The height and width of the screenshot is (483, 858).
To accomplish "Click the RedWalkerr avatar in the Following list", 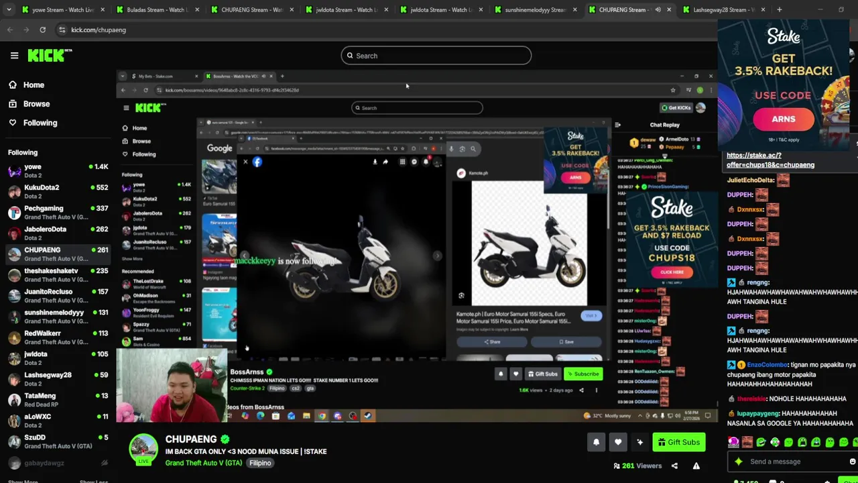I will coord(14,337).
